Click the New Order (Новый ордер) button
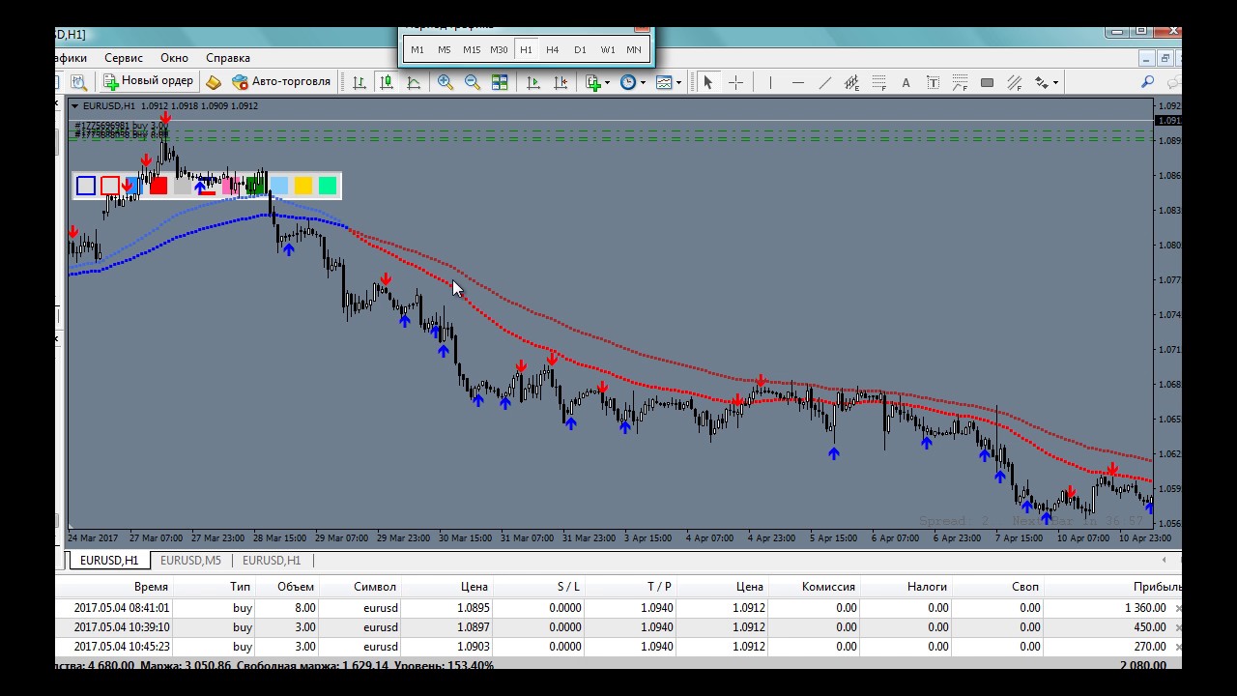Image resolution: width=1237 pixels, height=696 pixels. [149, 82]
